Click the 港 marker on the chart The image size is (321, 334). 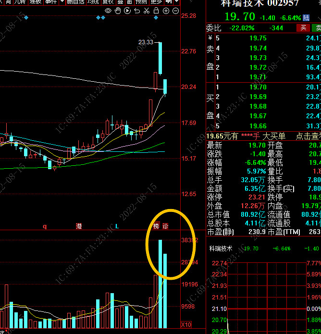point(79,226)
